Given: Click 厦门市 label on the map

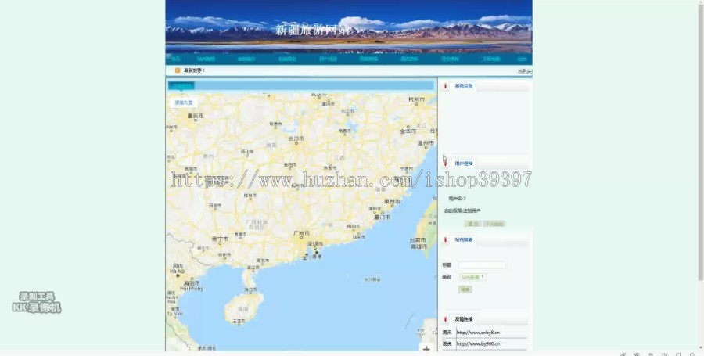Looking at the screenshot, I should pos(382,217).
